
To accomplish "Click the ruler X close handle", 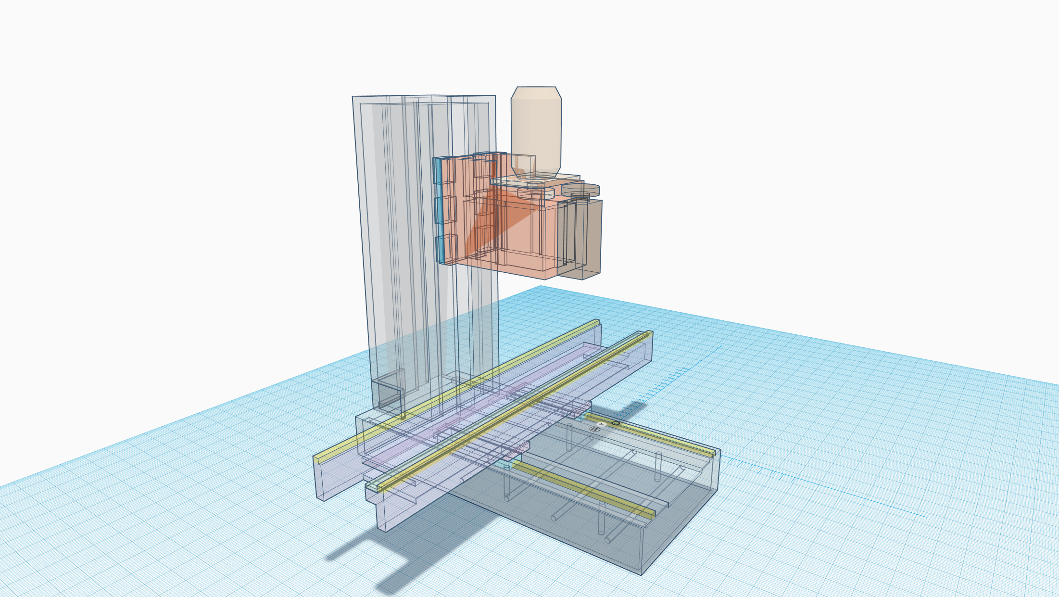I will (601, 424).
